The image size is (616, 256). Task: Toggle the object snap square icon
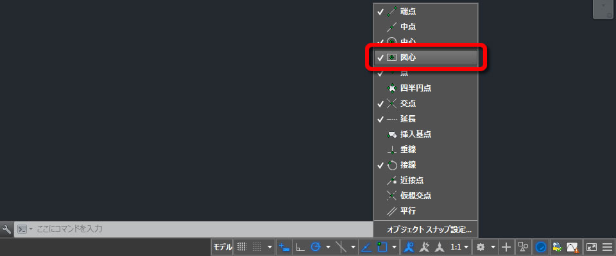[382, 247]
